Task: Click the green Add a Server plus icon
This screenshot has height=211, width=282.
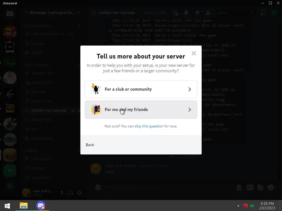Action: point(10,170)
